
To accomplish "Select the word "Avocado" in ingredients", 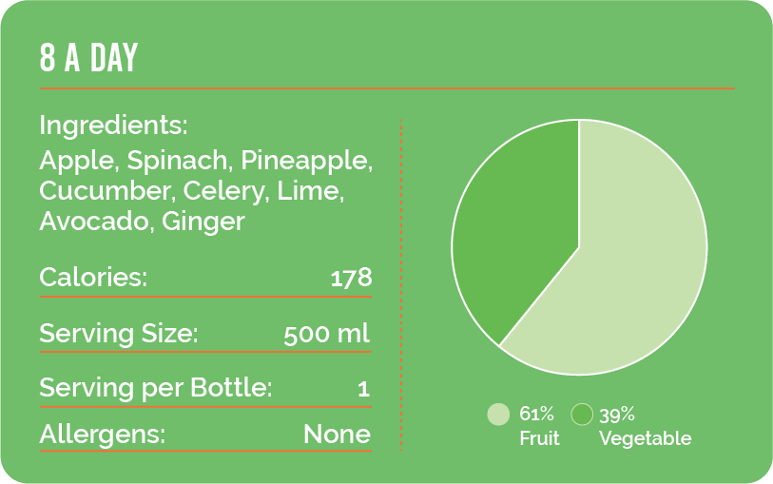I will [96, 222].
